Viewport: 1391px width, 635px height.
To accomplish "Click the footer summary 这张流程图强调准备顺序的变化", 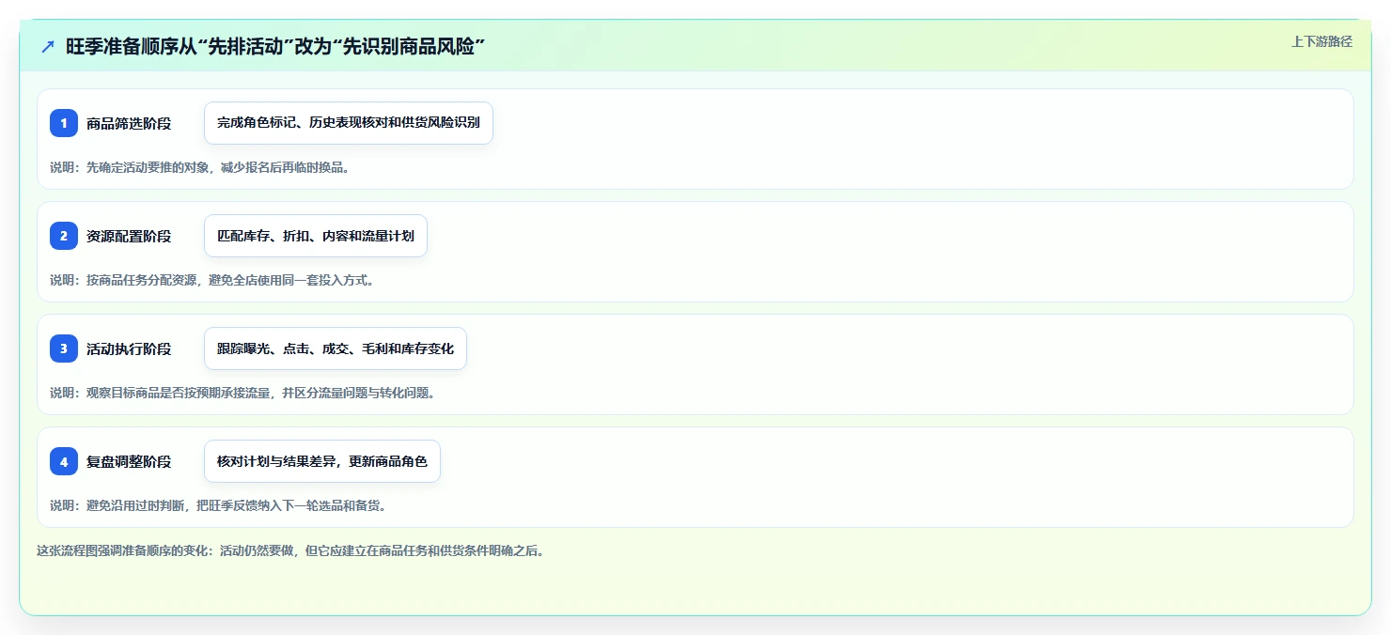I will [x=290, y=551].
